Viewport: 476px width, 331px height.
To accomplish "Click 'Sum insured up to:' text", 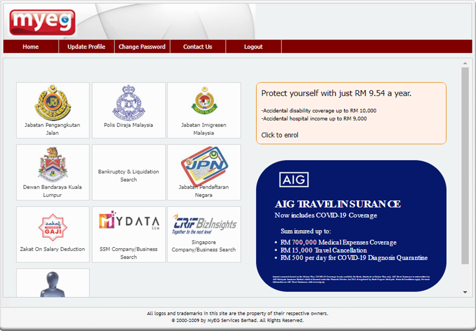I will (306, 231).
